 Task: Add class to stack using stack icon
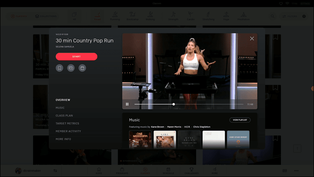[x=71, y=68]
